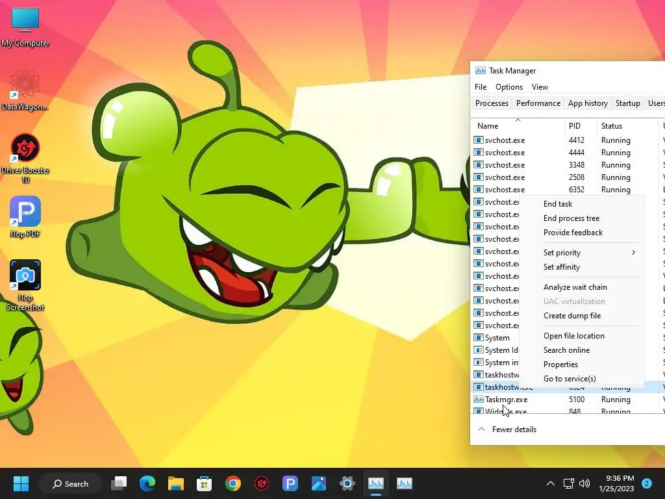The height and width of the screenshot is (499, 665).
Task: Open File Explorer from taskbar
Action: point(175,483)
